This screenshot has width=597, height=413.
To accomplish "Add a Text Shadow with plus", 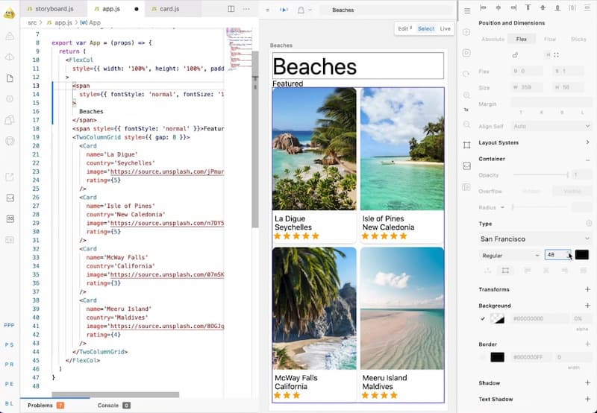I will click(x=587, y=399).
